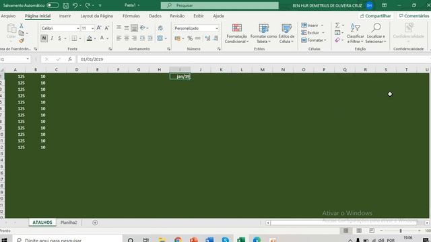Increase decimal places
The width and height of the screenshot is (431, 242).
coord(207,38)
